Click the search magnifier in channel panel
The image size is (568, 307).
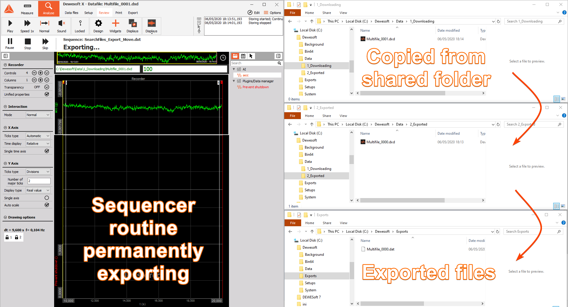tap(279, 63)
